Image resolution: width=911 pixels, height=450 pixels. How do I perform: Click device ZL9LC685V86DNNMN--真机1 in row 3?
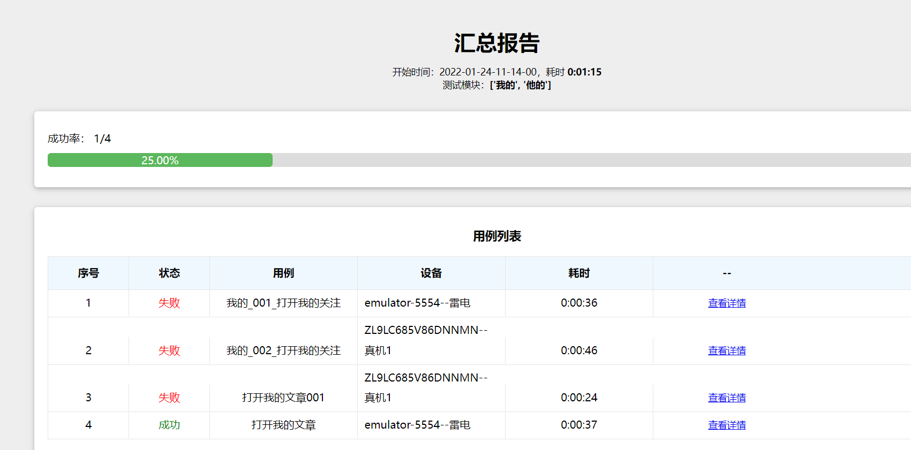pyautogui.click(x=426, y=387)
